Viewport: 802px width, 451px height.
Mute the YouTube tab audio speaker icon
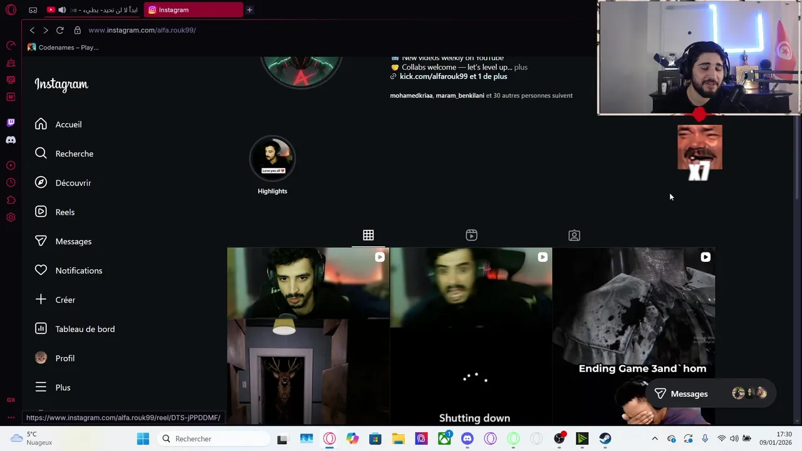(62, 10)
